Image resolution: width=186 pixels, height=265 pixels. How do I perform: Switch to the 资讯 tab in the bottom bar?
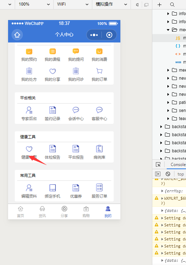pos(42,212)
